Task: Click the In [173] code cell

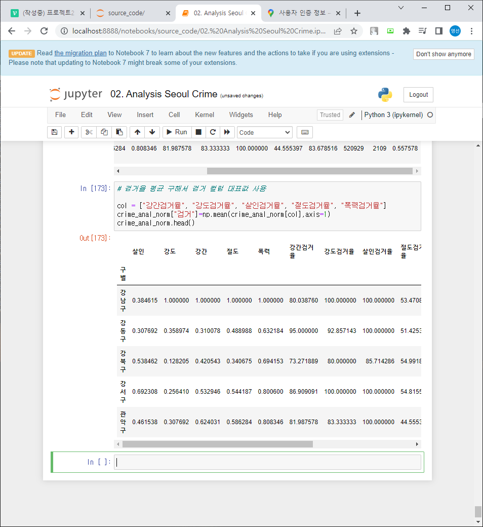Action: click(267, 206)
